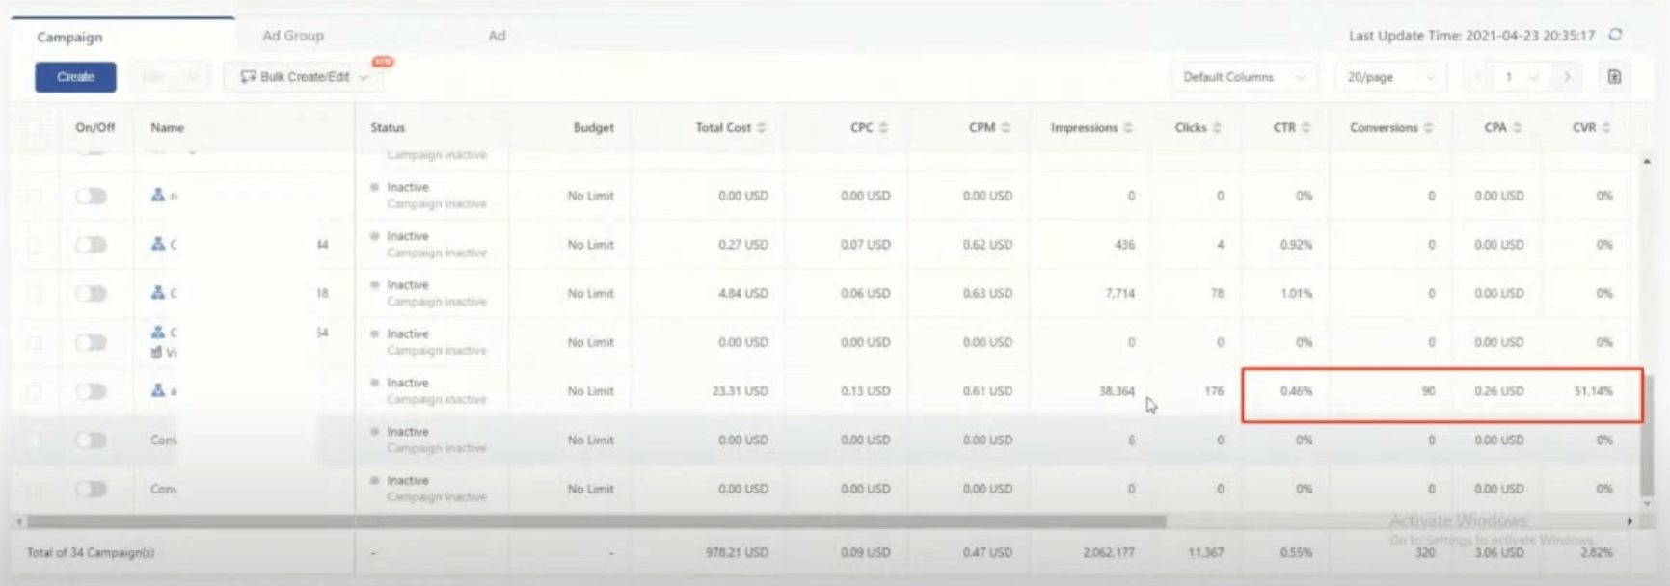The width and height of the screenshot is (1670, 586).
Task: Click horizontal scrollbar right arrow
Action: (x=1630, y=521)
